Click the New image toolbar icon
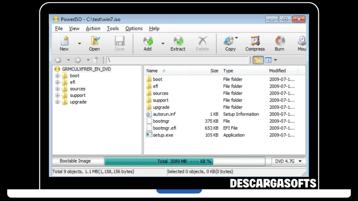 pos(64,43)
